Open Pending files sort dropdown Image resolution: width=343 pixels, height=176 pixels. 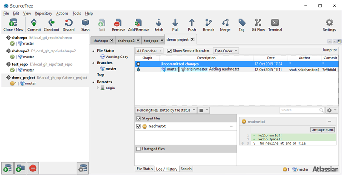166,110
